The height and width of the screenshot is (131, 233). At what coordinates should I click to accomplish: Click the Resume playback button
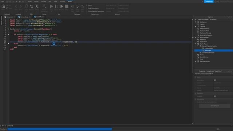coord(61,7)
